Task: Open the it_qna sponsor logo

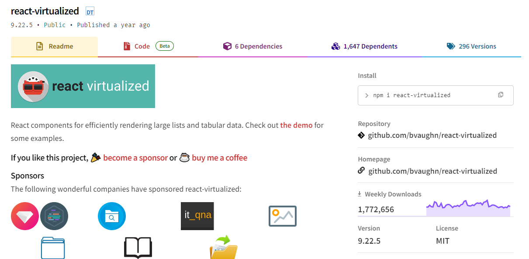Action: [x=197, y=216]
